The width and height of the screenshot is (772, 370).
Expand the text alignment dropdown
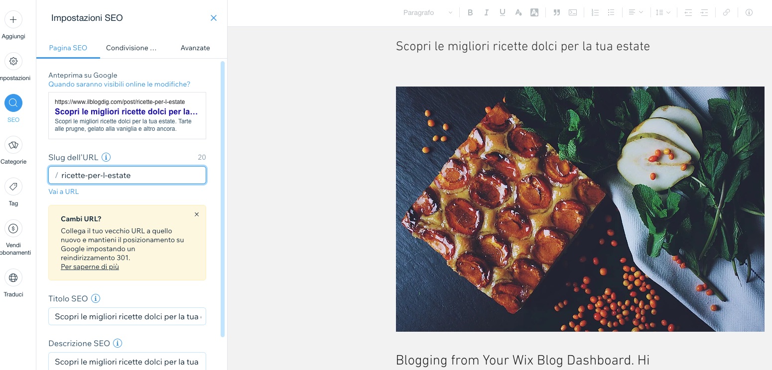click(x=636, y=13)
